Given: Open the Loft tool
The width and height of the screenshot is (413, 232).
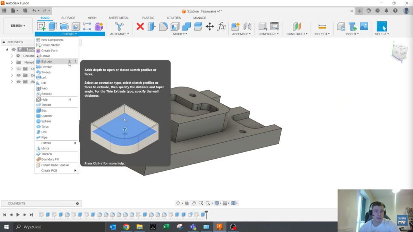Looking at the screenshot, I should pos(44,77).
